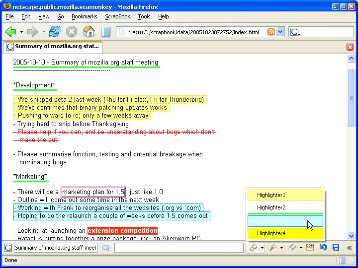
Task: Click the Back arrow button
Action: [x=10, y=32]
